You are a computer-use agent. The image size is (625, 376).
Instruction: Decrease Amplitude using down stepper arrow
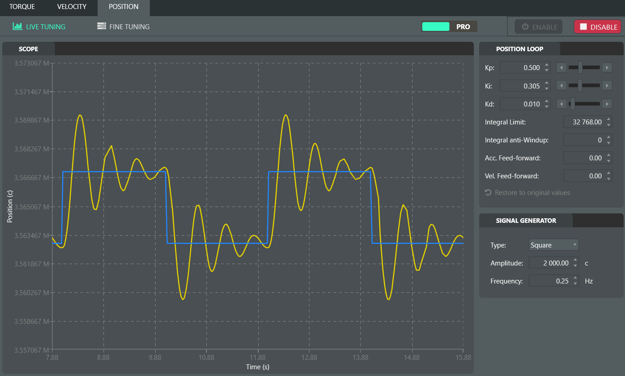576,265
